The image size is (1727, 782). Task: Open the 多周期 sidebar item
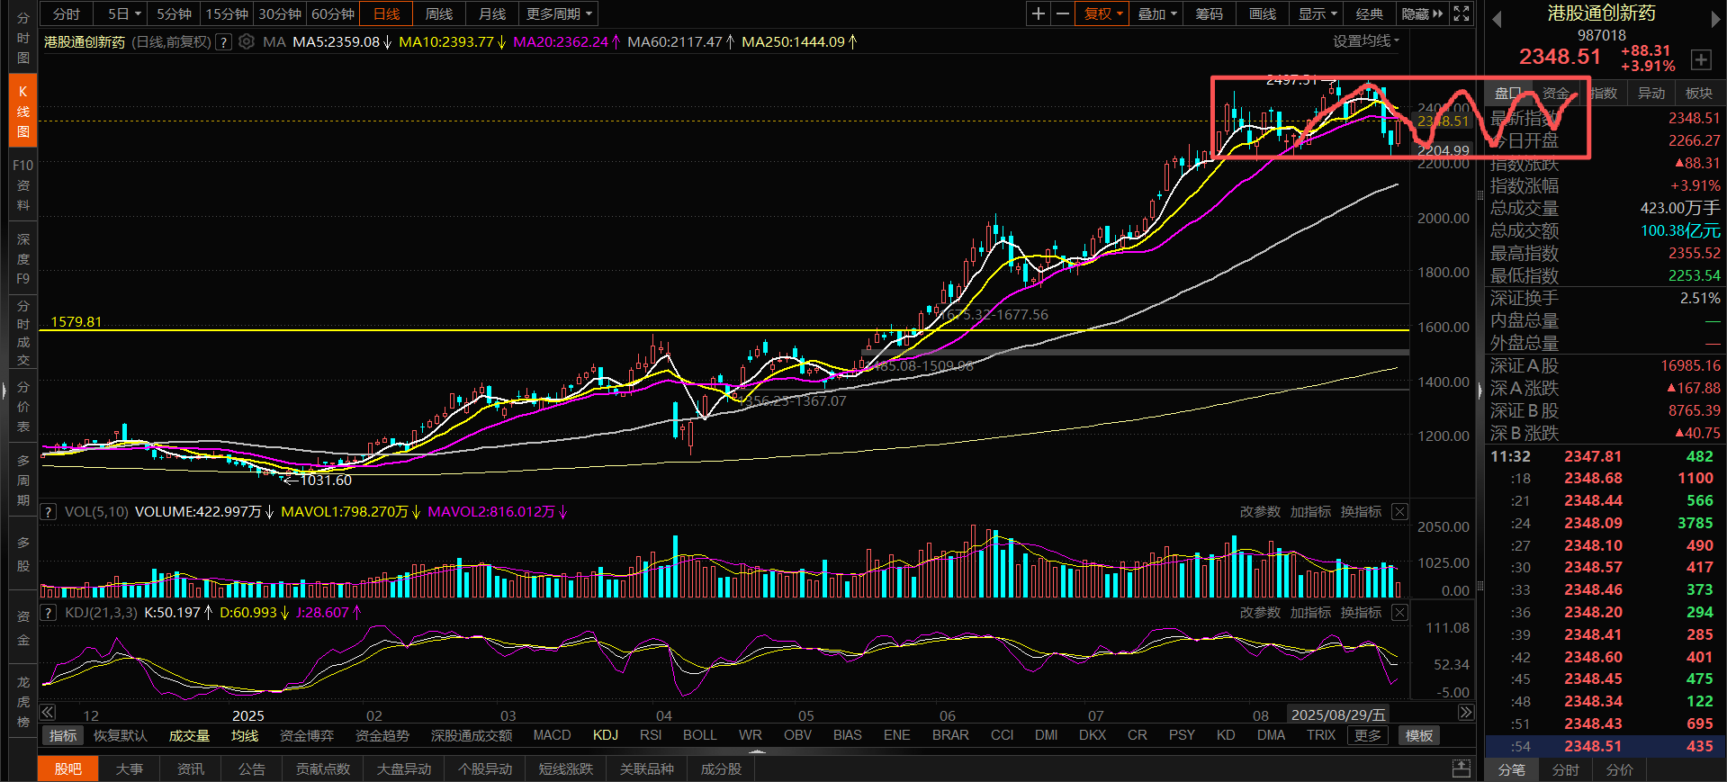click(x=22, y=480)
